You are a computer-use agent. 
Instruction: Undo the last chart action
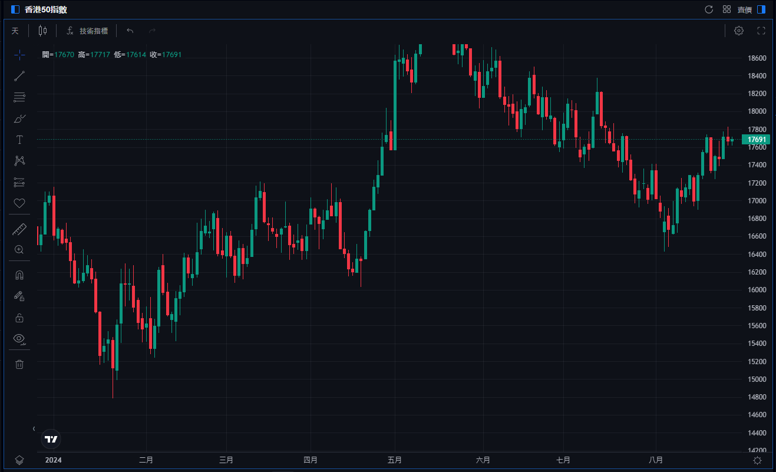130,31
